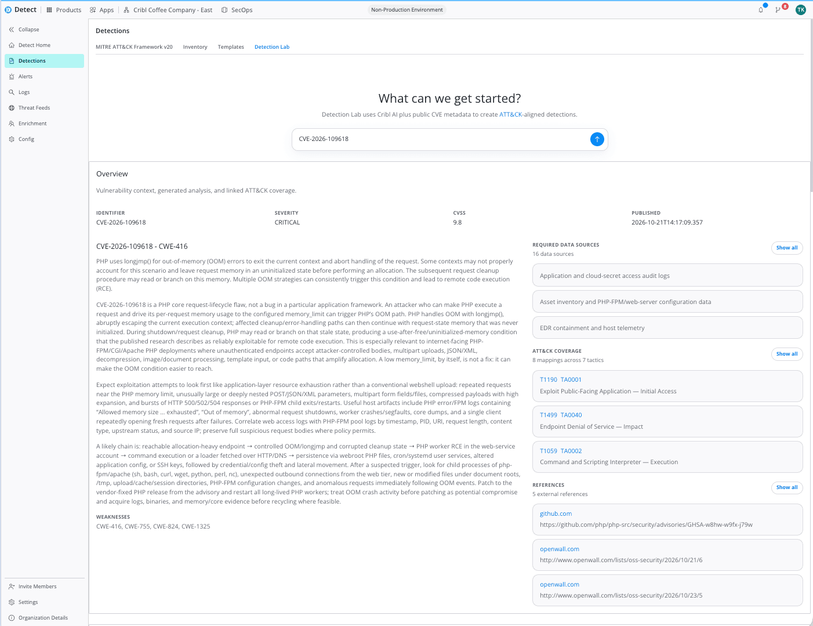This screenshot has width=813, height=626.
Task: Open Organization Details
Action: click(x=44, y=618)
